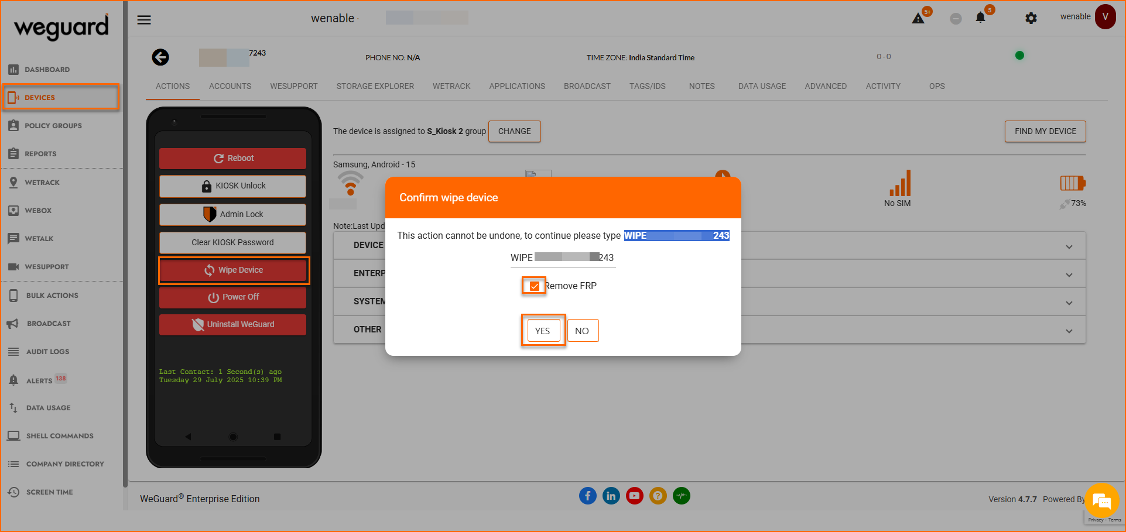This screenshot has height=532, width=1126.
Task: Expand the OTHER section chevron
Action: click(x=1069, y=331)
